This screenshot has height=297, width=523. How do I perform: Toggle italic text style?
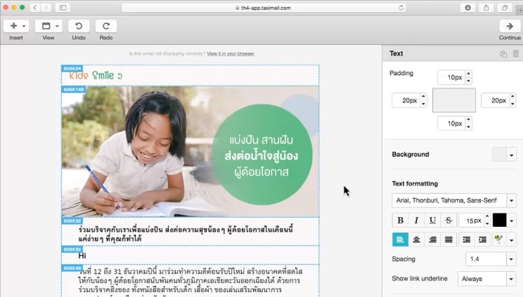click(x=416, y=220)
